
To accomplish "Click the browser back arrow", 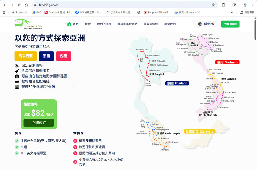I will [5, 5].
